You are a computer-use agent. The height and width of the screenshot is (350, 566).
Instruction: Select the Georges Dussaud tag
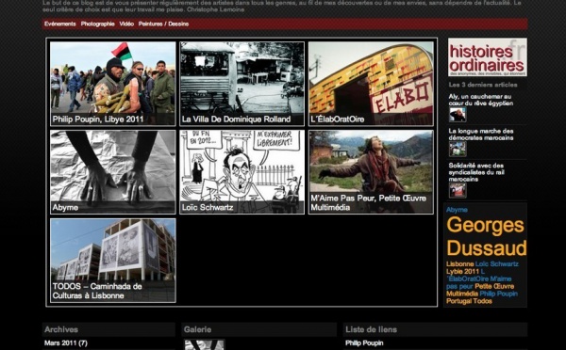pyautogui.click(x=486, y=236)
